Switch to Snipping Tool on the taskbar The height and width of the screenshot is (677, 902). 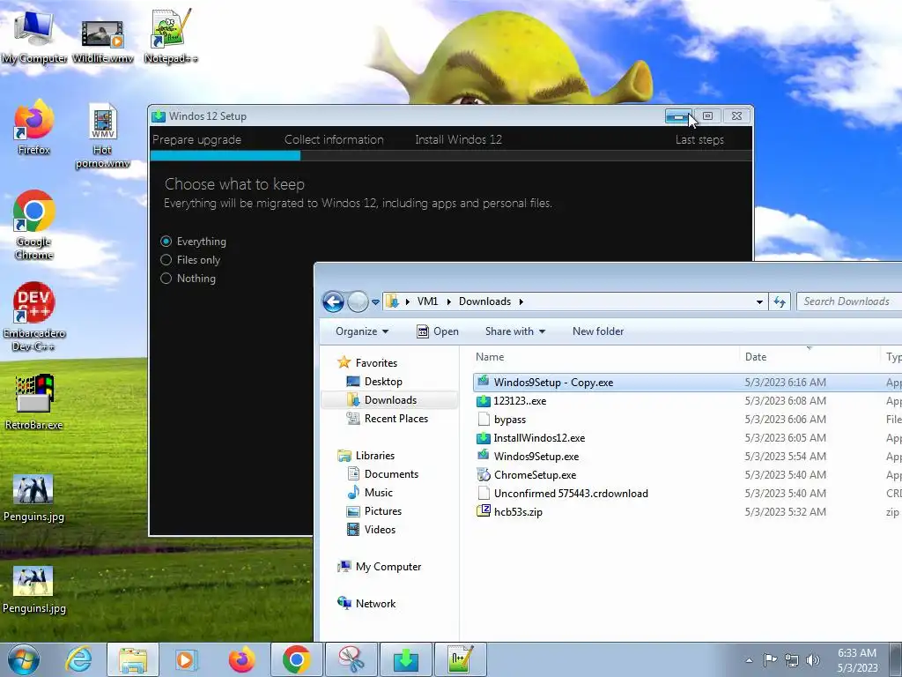(x=351, y=659)
